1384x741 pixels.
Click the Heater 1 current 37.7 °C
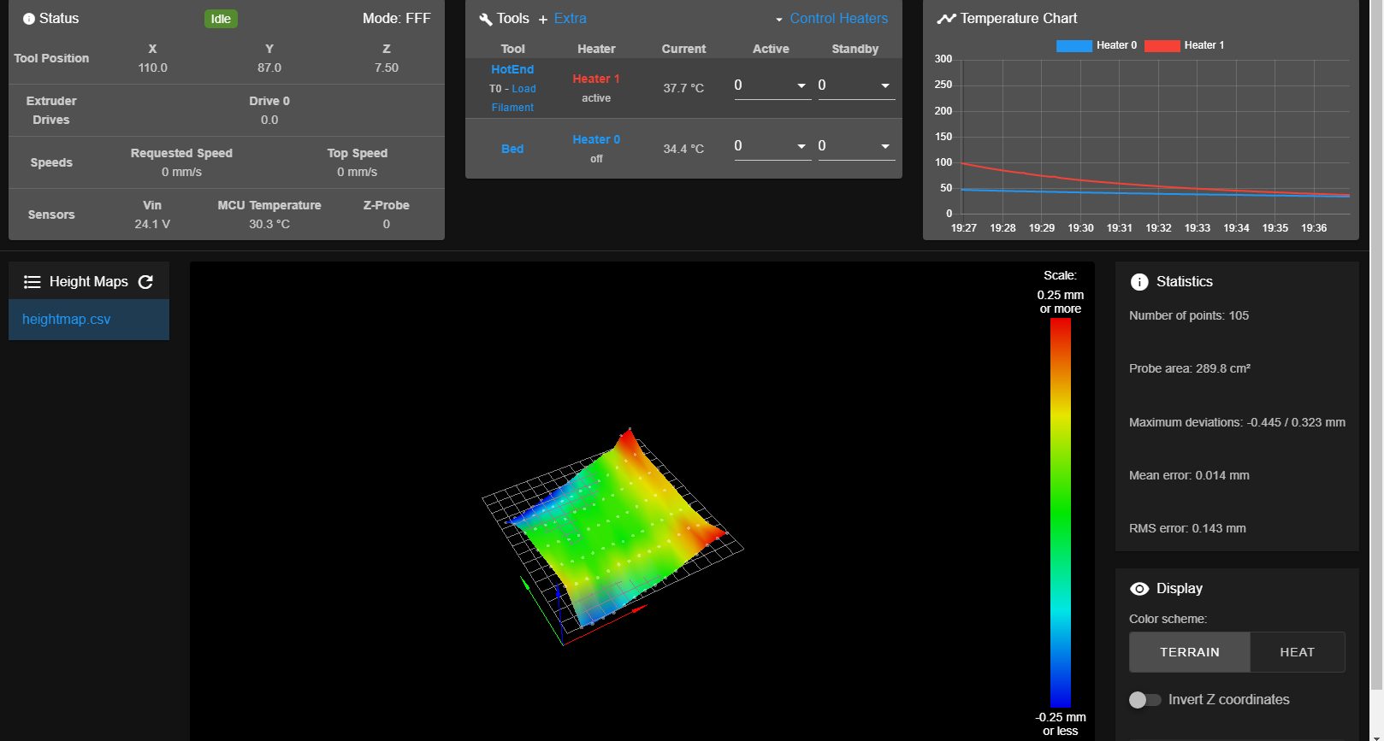click(683, 88)
